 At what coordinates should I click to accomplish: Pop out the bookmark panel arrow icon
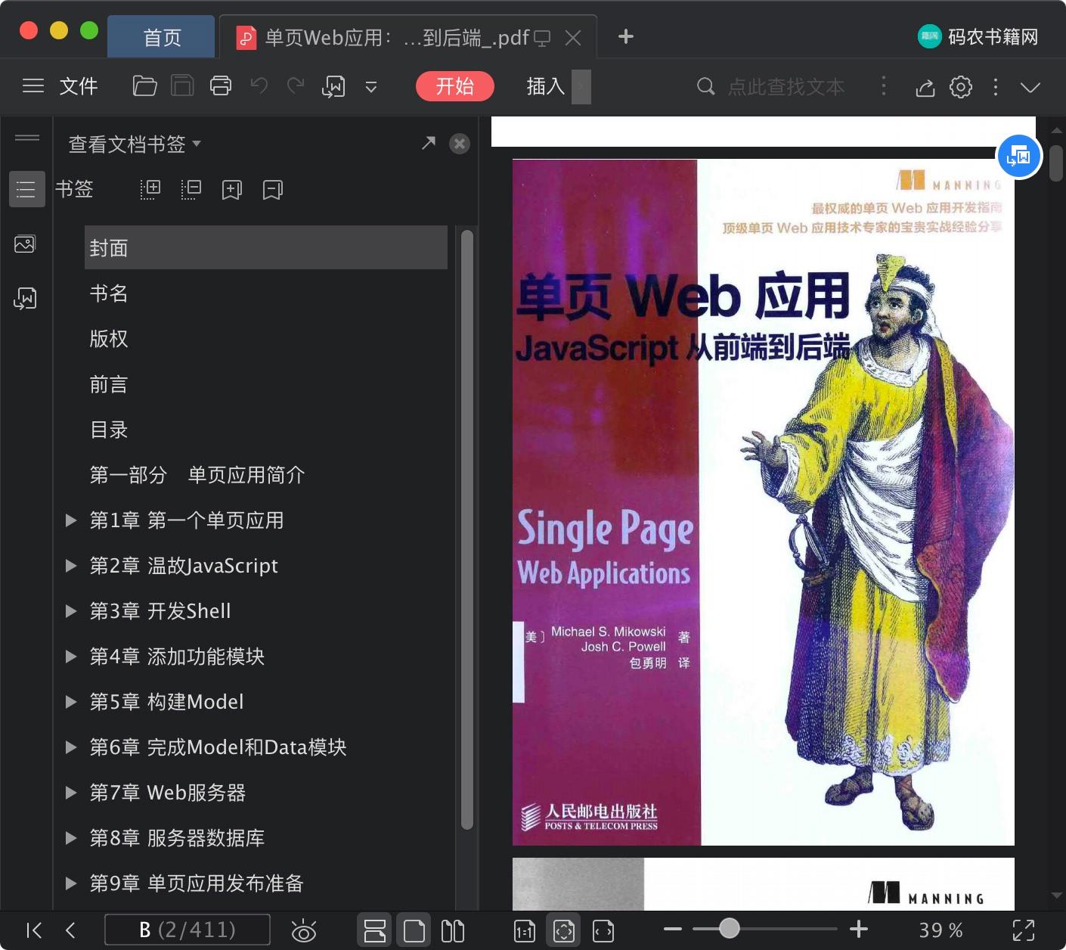(x=429, y=143)
